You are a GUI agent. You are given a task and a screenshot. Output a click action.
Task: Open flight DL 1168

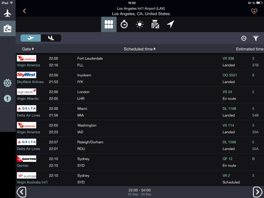(x=229, y=108)
